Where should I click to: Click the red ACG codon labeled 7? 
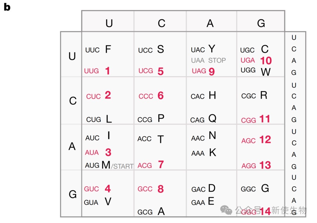tap(151, 165)
